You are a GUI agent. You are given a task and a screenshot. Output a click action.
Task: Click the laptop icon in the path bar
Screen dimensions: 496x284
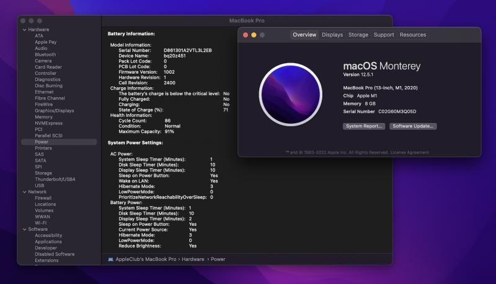click(x=110, y=259)
